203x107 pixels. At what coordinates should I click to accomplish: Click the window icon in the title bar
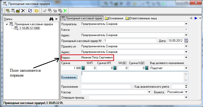click(x=5, y=4)
